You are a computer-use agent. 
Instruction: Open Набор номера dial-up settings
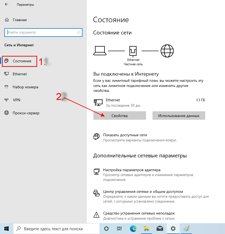pos(25,87)
